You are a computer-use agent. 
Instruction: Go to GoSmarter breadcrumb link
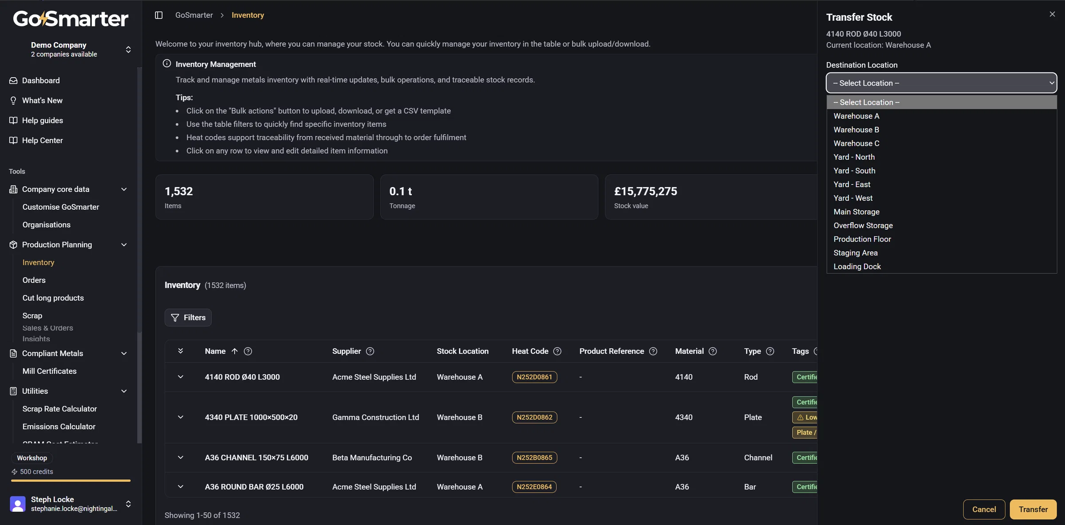point(194,15)
